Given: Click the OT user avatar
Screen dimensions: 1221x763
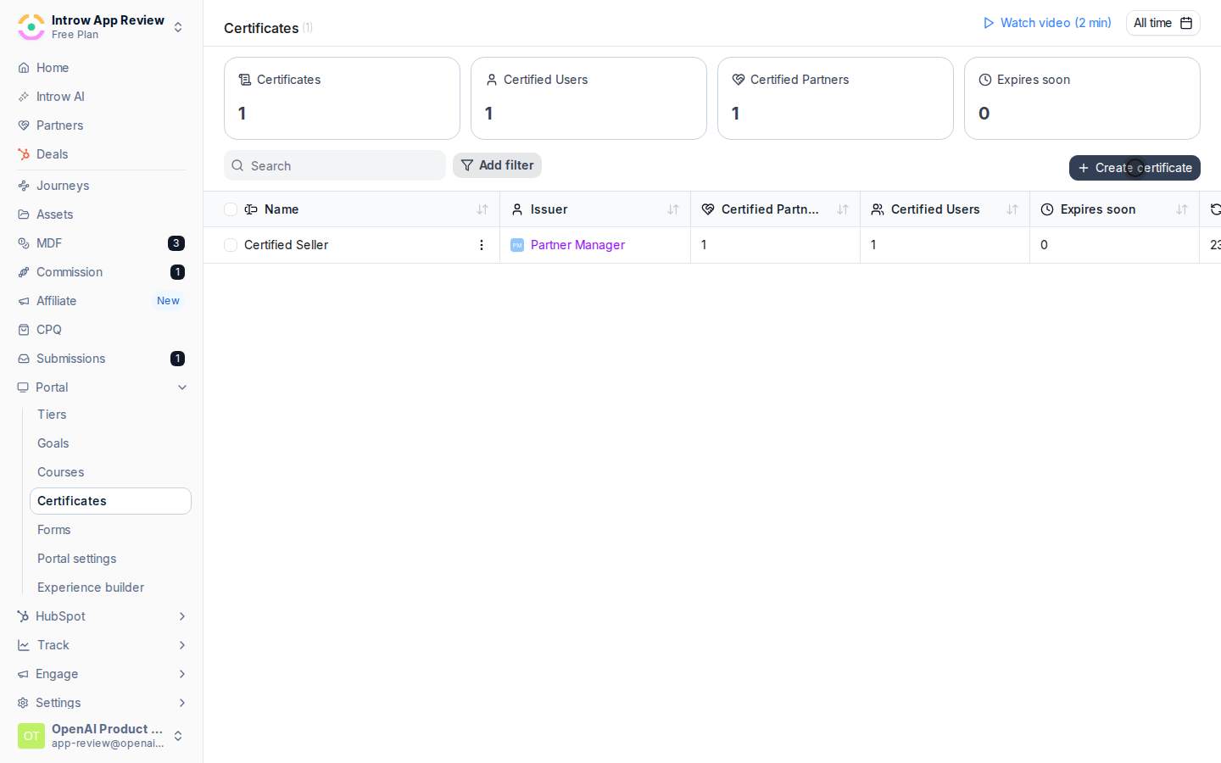Looking at the screenshot, I should pyautogui.click(x=31, y=736).
